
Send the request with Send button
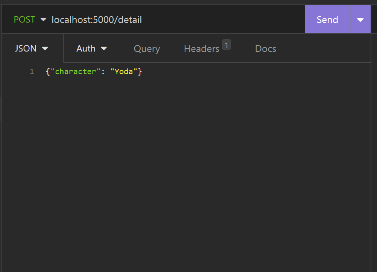(327, 20)
